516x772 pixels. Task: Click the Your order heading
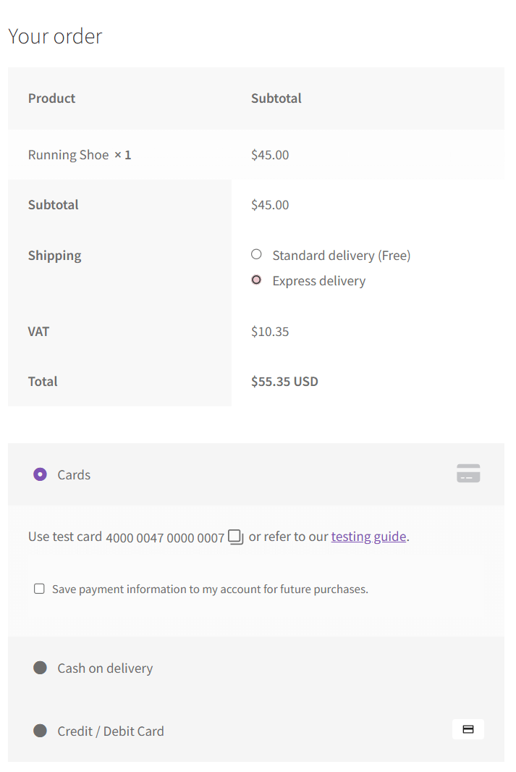pos(55,36)
